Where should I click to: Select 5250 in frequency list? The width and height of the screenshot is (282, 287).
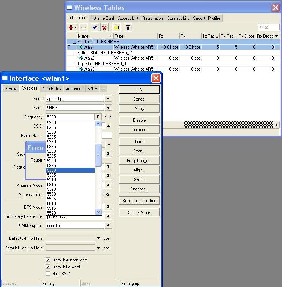click(71, 122)
